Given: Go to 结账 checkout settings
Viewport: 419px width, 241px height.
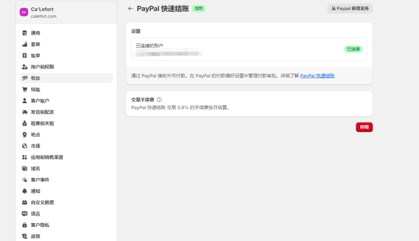Looking at the screenshot, I should 66,90.
